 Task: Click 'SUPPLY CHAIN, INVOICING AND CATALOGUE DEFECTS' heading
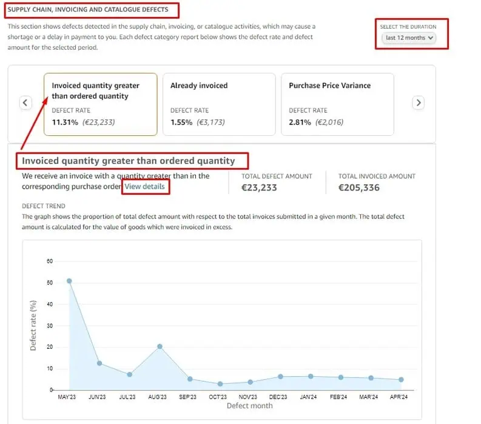(x=88, y=10)
